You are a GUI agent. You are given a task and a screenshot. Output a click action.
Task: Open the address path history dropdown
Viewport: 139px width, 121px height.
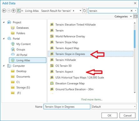(x=80, y=11)
